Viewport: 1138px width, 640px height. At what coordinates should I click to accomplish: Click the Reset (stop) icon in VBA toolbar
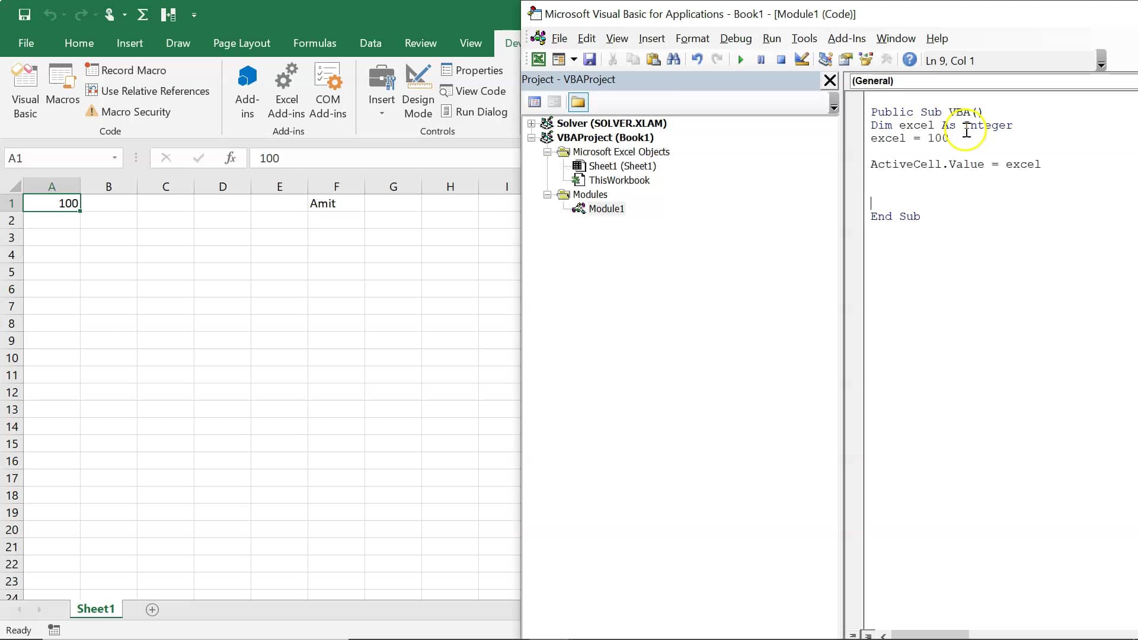781,59
